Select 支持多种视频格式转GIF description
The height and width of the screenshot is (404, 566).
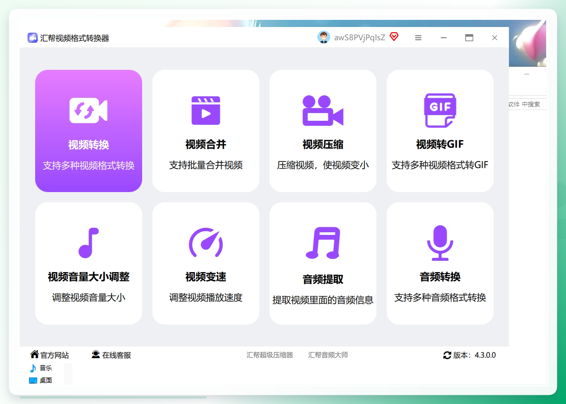pos(440,165)
